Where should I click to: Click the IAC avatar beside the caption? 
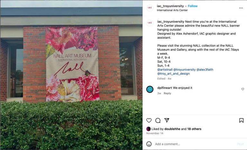pyautogui.click(x=150, y=23)
